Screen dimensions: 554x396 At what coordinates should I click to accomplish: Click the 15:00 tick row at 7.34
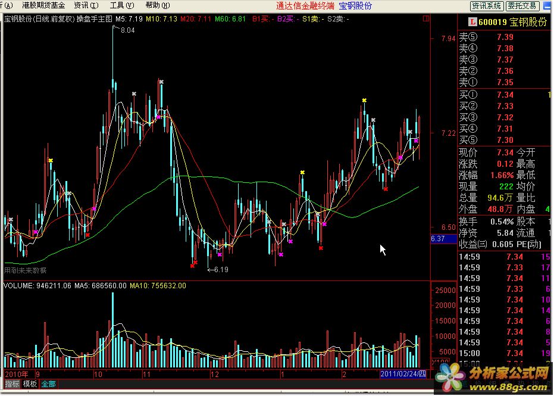505,353
